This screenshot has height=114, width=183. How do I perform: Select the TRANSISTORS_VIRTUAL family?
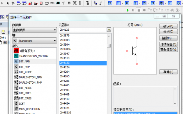(35, 56)
